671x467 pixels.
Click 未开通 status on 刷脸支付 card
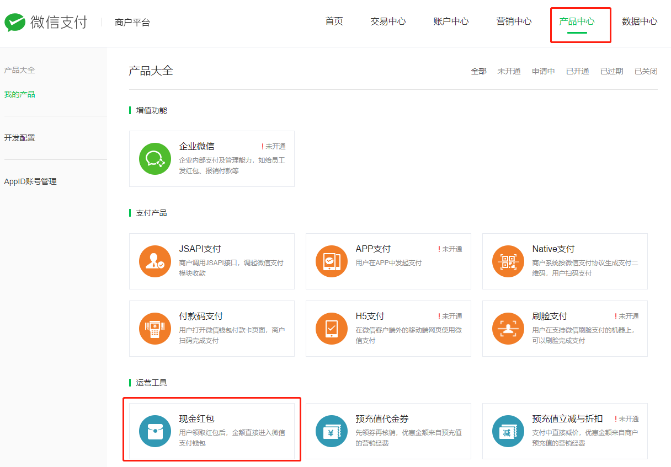(627, 316)
